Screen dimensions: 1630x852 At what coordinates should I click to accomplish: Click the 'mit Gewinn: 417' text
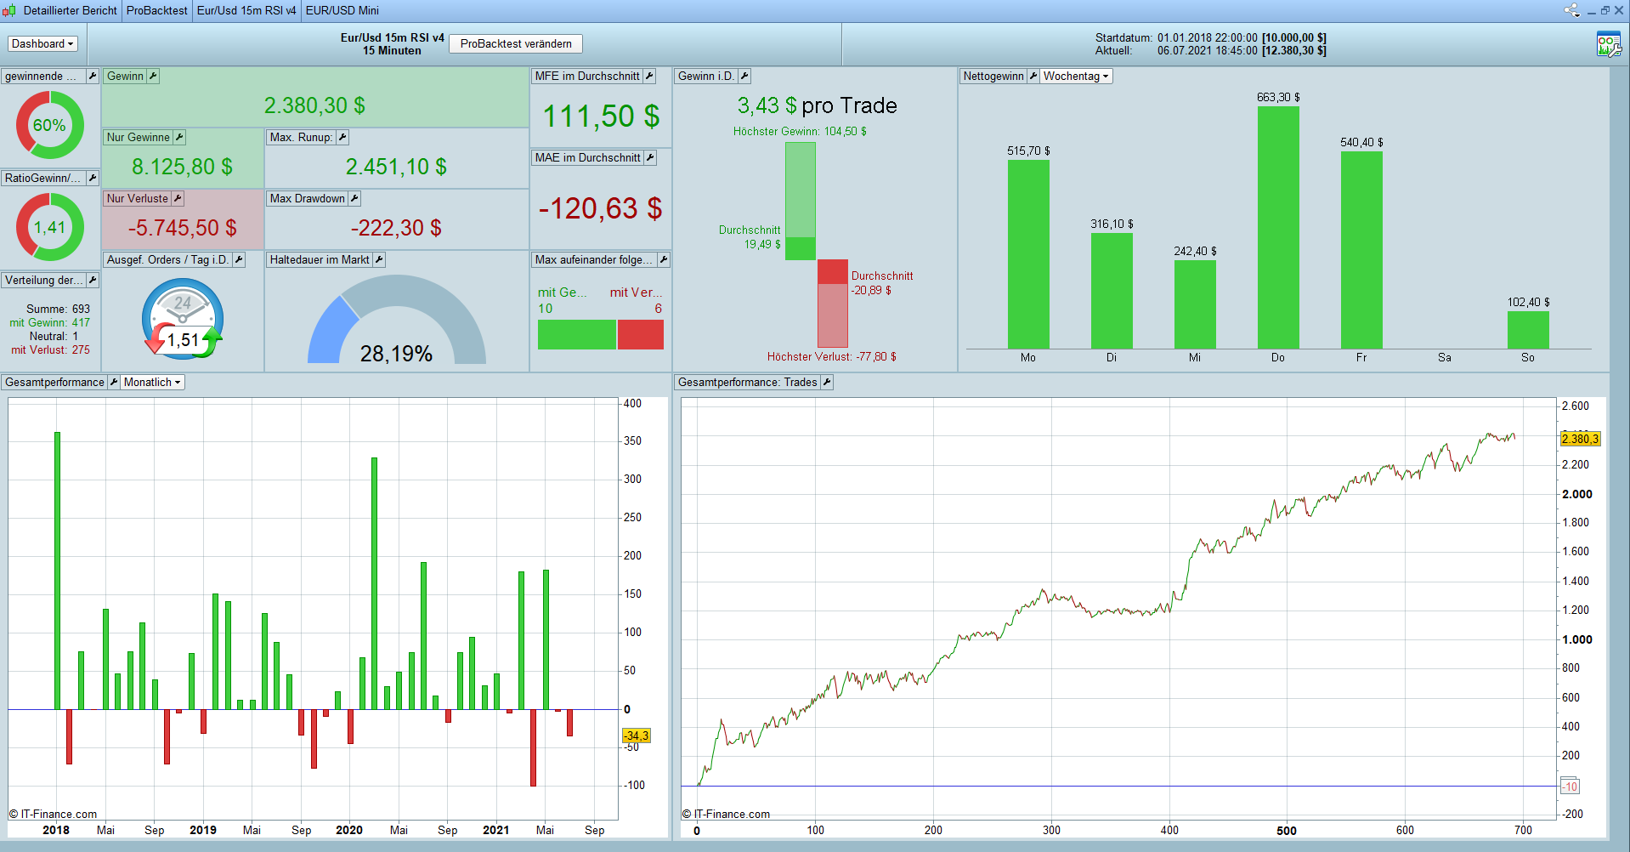tap(49, 322)
